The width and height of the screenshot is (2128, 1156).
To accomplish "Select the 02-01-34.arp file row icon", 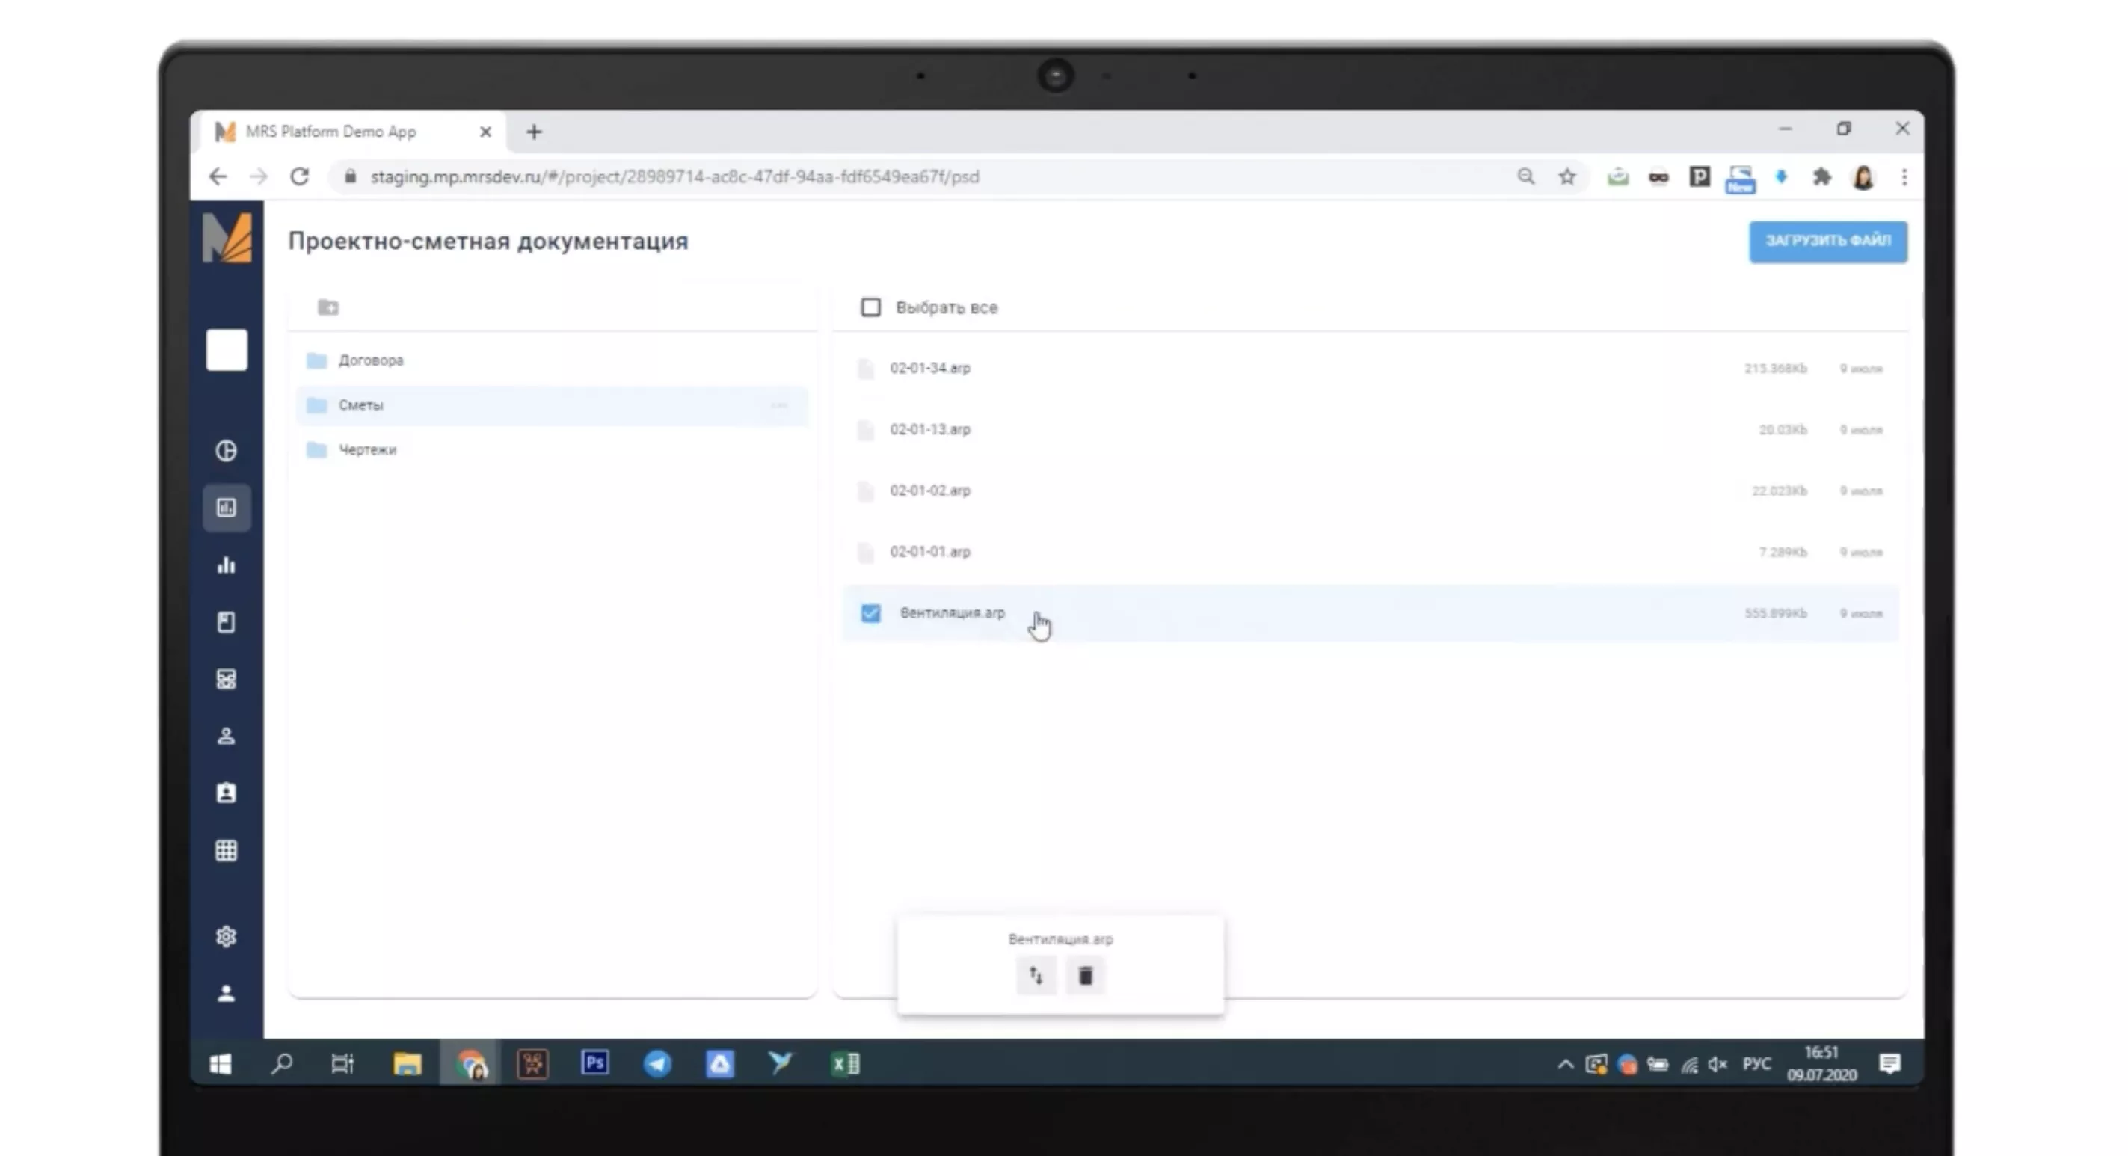I will pos(866,369).
